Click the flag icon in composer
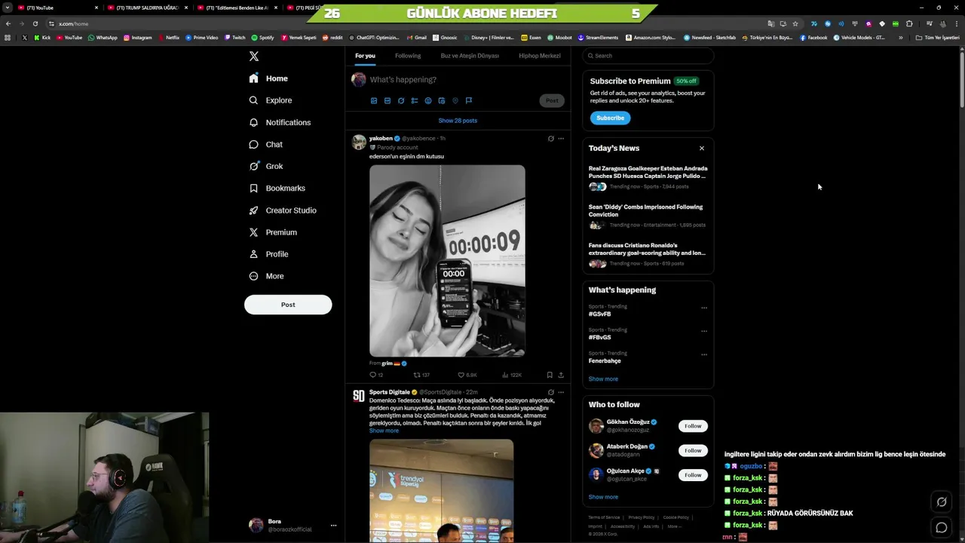This screenshot has height=543, width=965. pos(469,100)
